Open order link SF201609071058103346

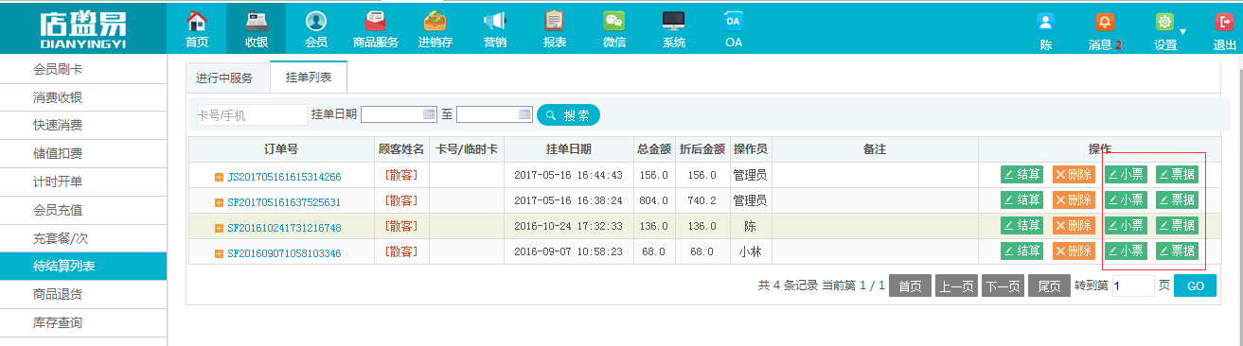click(284, 253)
